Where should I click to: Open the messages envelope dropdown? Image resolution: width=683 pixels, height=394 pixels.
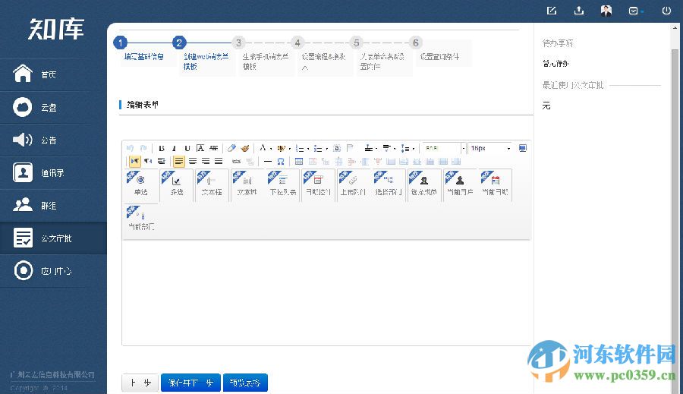(x=636, y=11)
